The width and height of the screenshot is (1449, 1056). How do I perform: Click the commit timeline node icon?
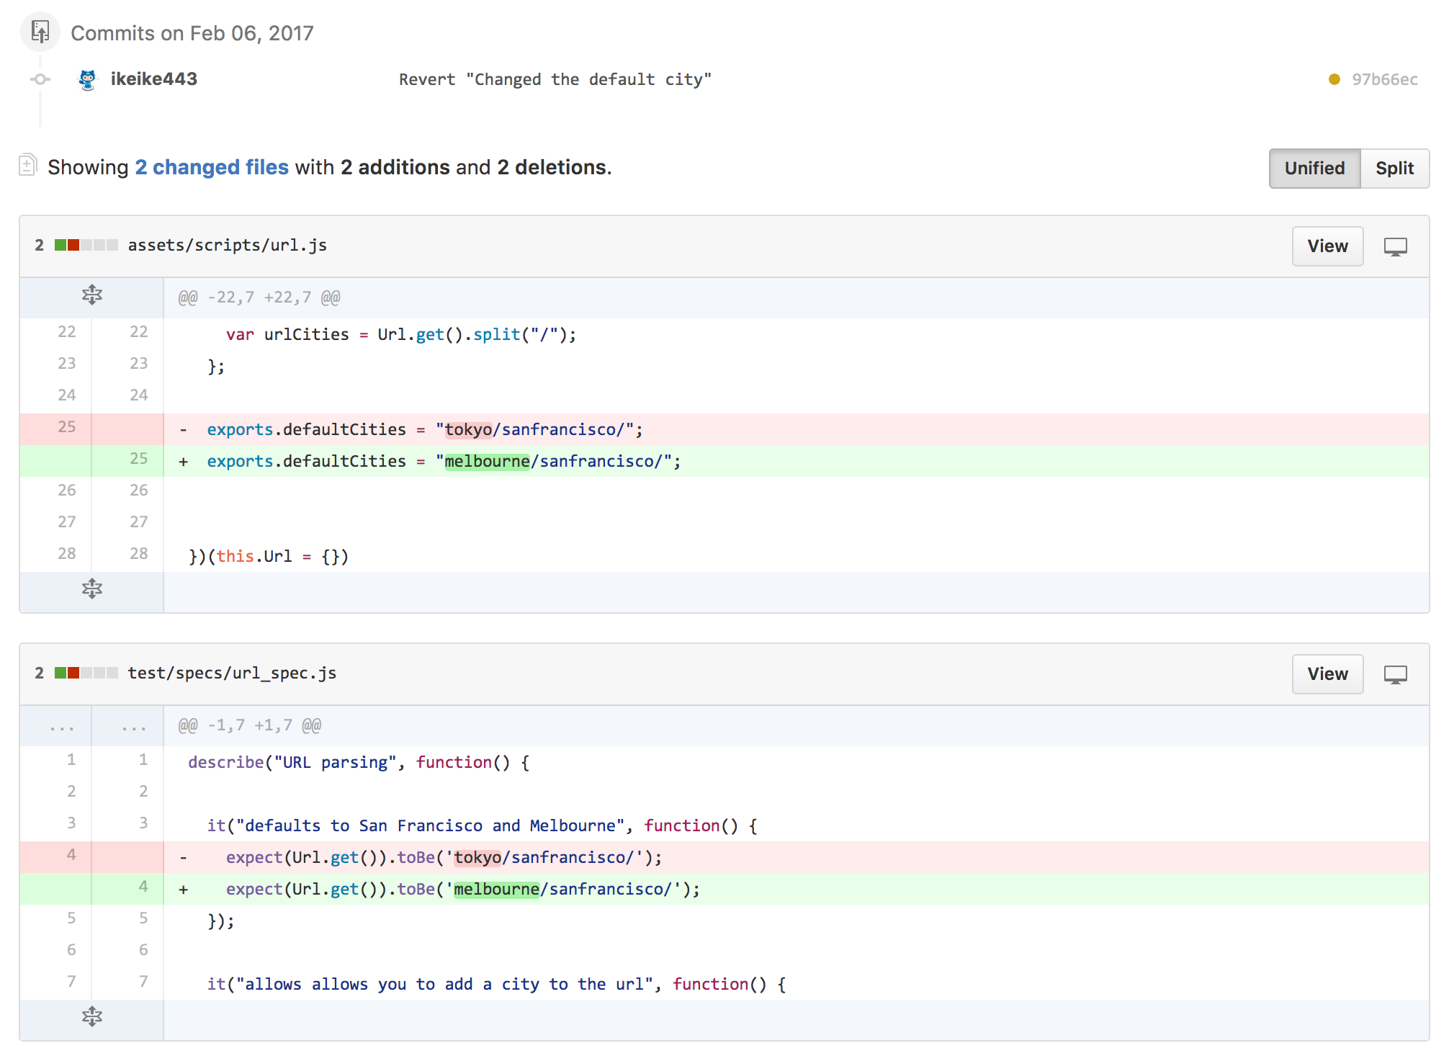[x=40, y=79]
